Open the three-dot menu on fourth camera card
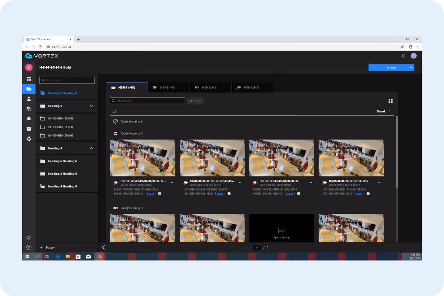Screen dimensions: 444x296 coord(380,182)
